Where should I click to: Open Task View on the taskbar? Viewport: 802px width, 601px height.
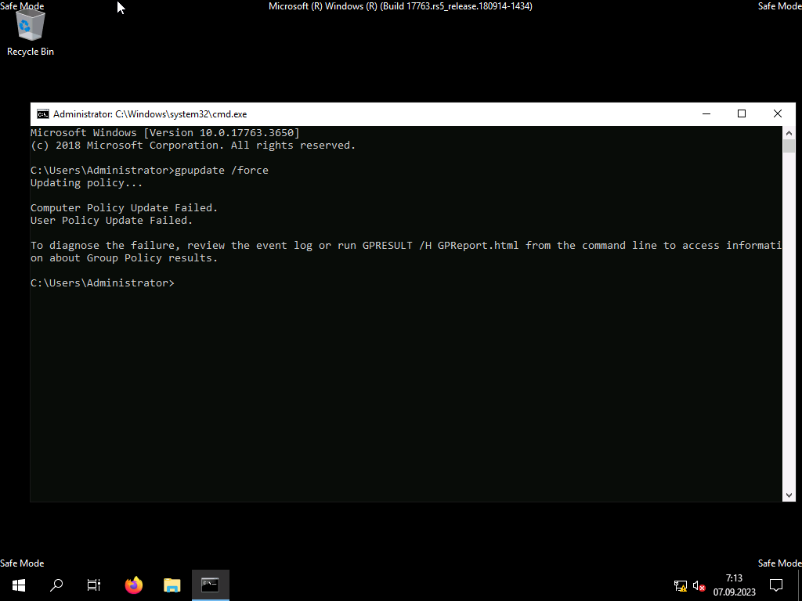click(x=94, y=585)
